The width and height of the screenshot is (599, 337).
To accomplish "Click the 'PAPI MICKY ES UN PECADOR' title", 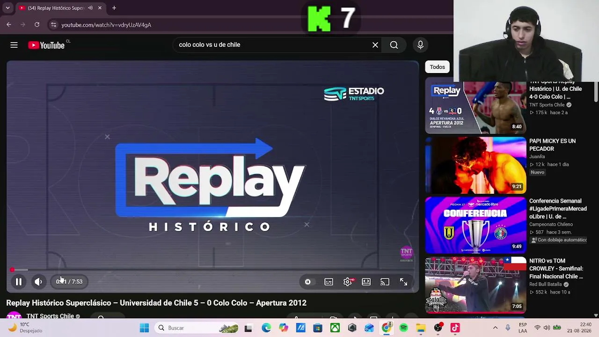I will click(552, 145).
